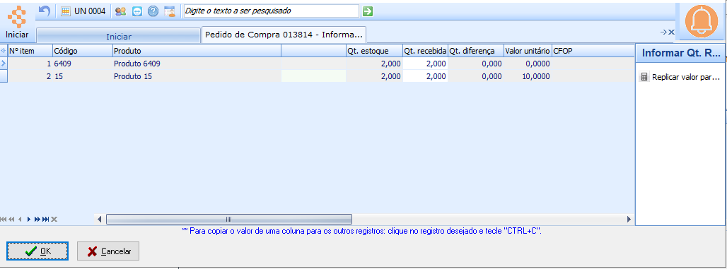Click the user profile window icon
Image resolution: width=727 pixels, height=269 pixels.
[x=170, y=11]
